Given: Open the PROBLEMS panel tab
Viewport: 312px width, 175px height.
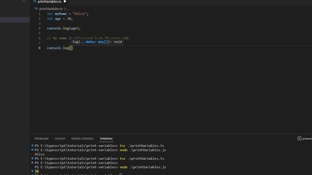Looking at the screenshot, I should [x=41, y=139].
